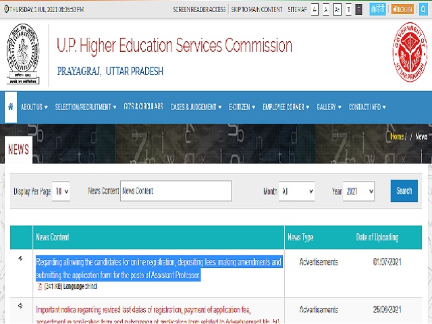Click the Prayagraj, Uttar Pradesh subtitle
Image resolution: width=432 pixels, height=324 pixels.
pyautogui.click(x=110, y=71)
